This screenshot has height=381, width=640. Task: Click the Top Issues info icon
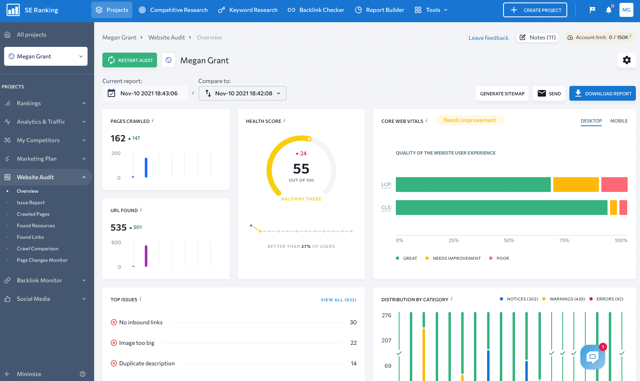pyautogui.click(x=141, y=299)
